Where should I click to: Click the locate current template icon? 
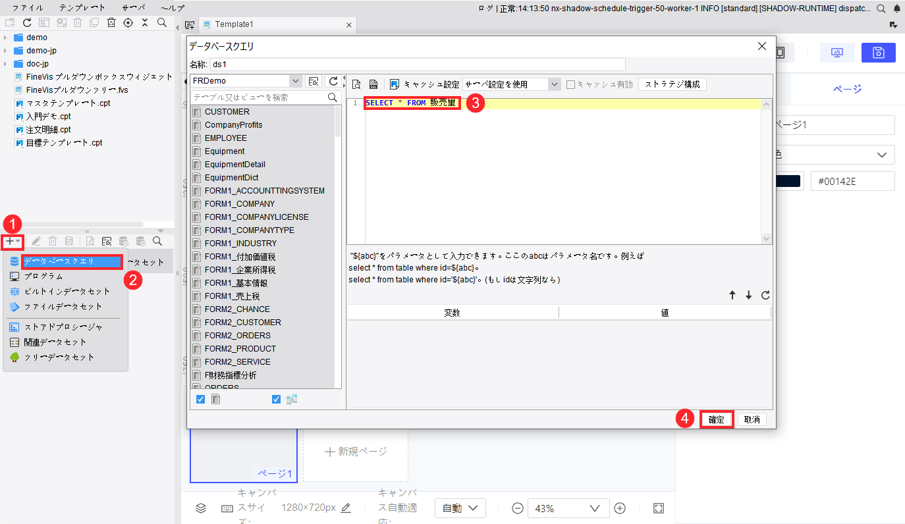click(128, 22)
